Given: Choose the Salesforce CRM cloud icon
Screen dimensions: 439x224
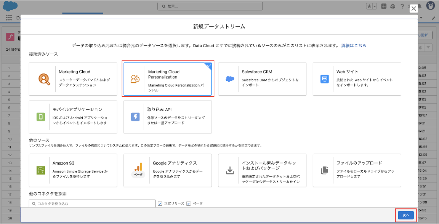Looking at the screenshot, I should (230, 79).
